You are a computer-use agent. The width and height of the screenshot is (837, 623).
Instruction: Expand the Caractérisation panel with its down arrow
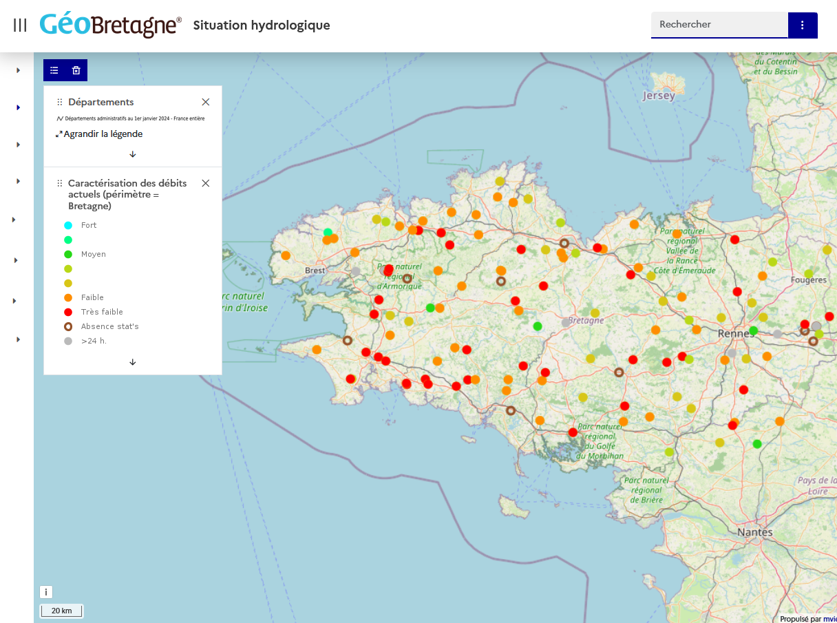[x=133, y=362]
